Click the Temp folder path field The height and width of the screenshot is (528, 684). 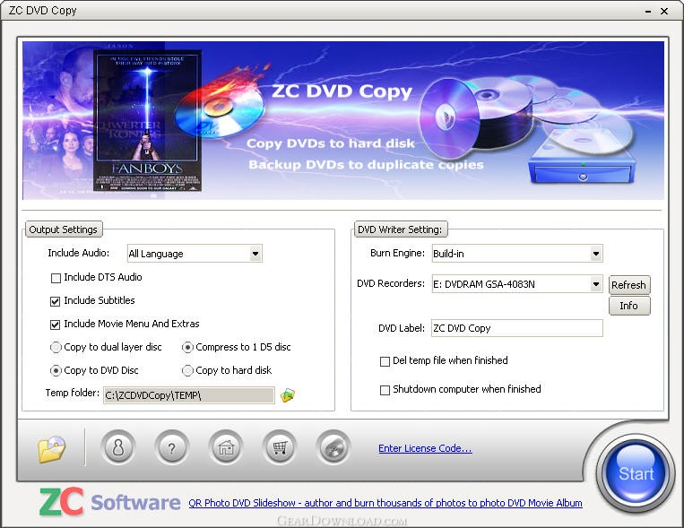pos(189,395)
